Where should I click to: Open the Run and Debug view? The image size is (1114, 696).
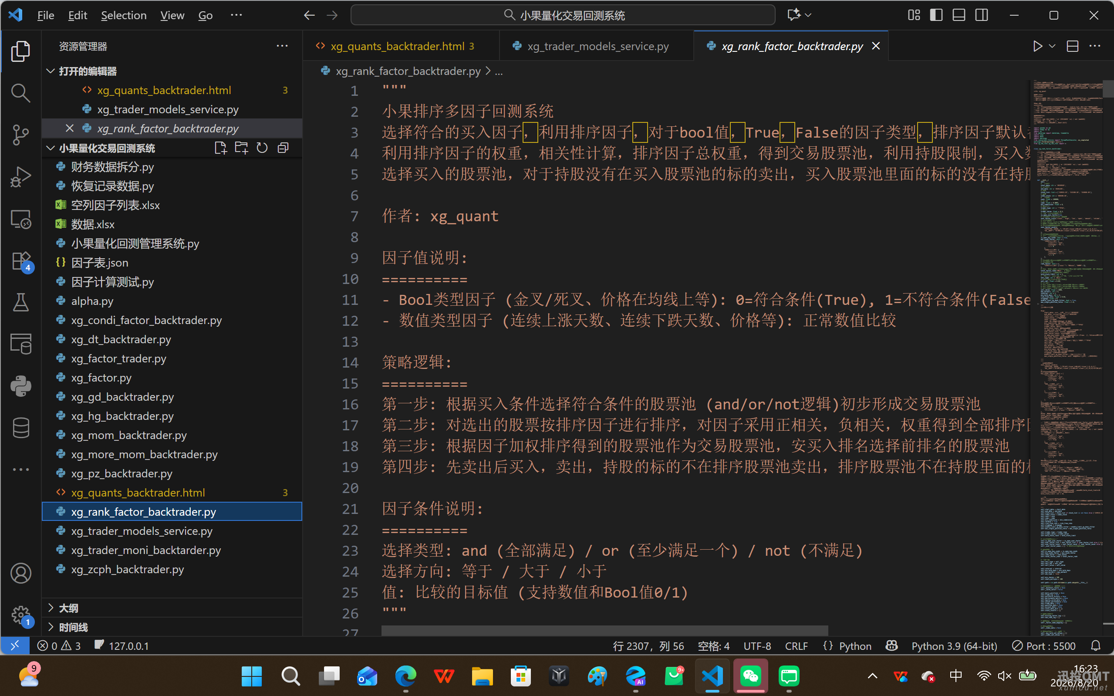(x=21, y=177)
